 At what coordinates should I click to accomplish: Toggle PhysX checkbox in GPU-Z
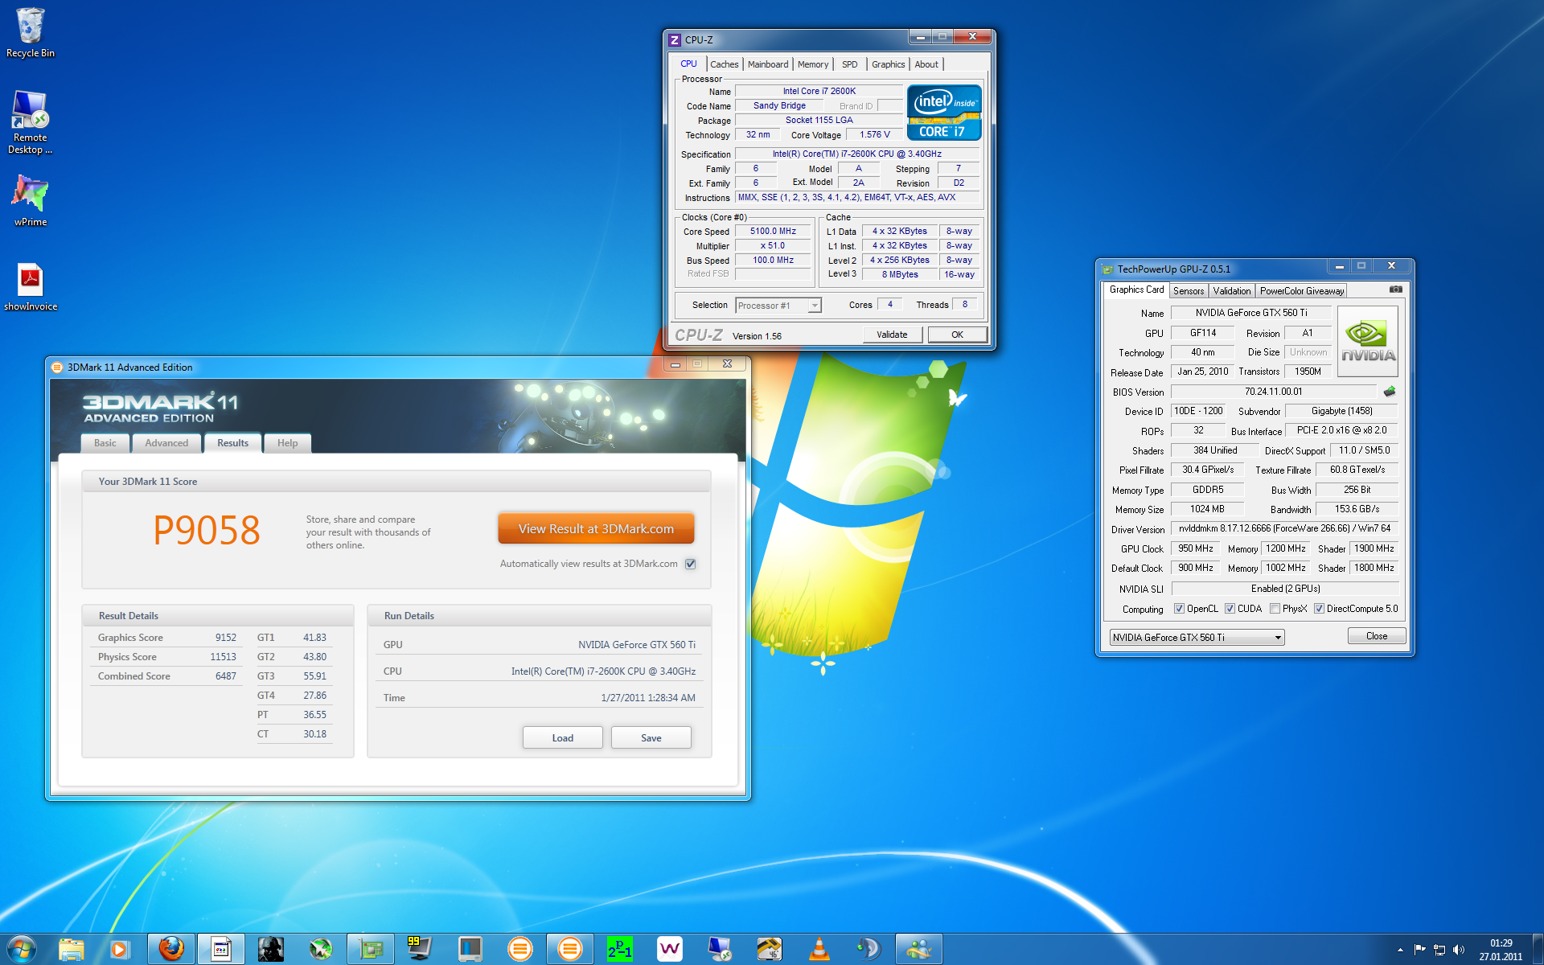pos(1275,609)
